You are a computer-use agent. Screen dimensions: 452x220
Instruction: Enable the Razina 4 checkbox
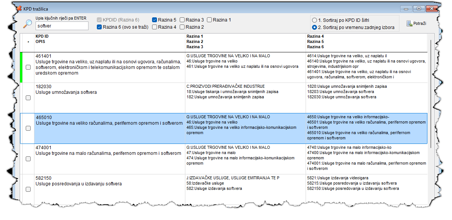155,27
